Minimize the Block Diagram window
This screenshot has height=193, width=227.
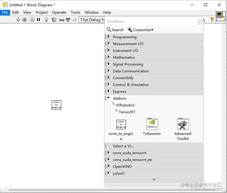click(x=192, y=5)
